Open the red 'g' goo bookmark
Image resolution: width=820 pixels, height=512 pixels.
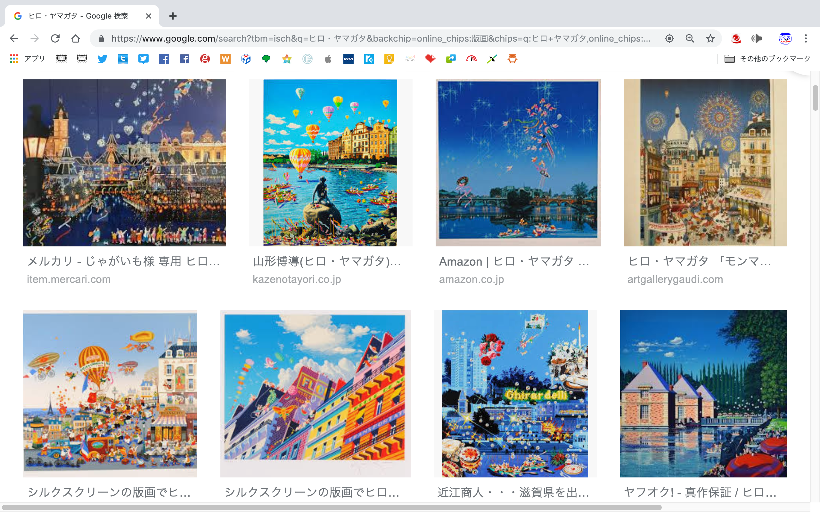[205, 59]
